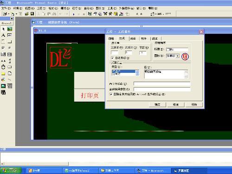Select the PictureBox control in toolbox

10,29
